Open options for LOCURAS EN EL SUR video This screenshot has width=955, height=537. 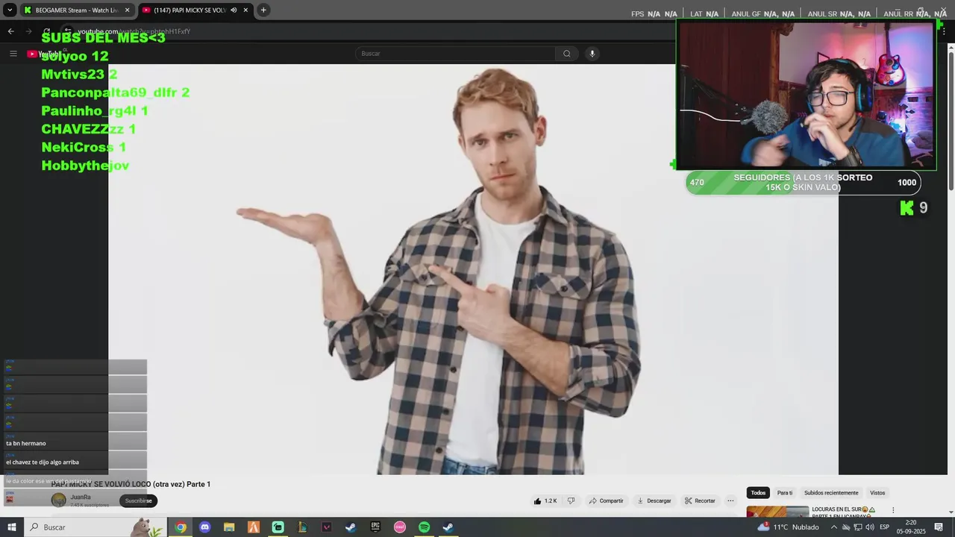click(893, 511)
